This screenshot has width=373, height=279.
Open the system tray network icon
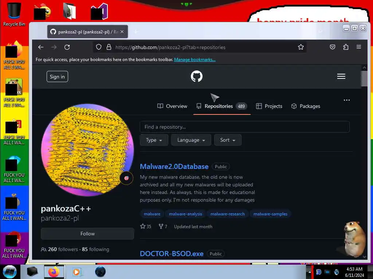327,272
